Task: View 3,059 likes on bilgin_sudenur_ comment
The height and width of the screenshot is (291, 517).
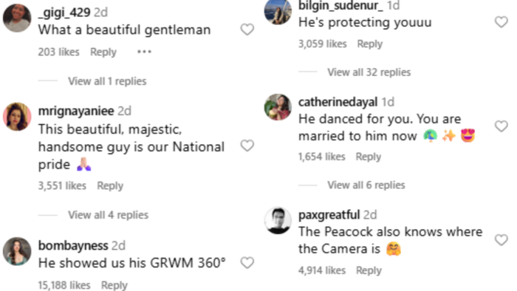Action: coord(323,44)
